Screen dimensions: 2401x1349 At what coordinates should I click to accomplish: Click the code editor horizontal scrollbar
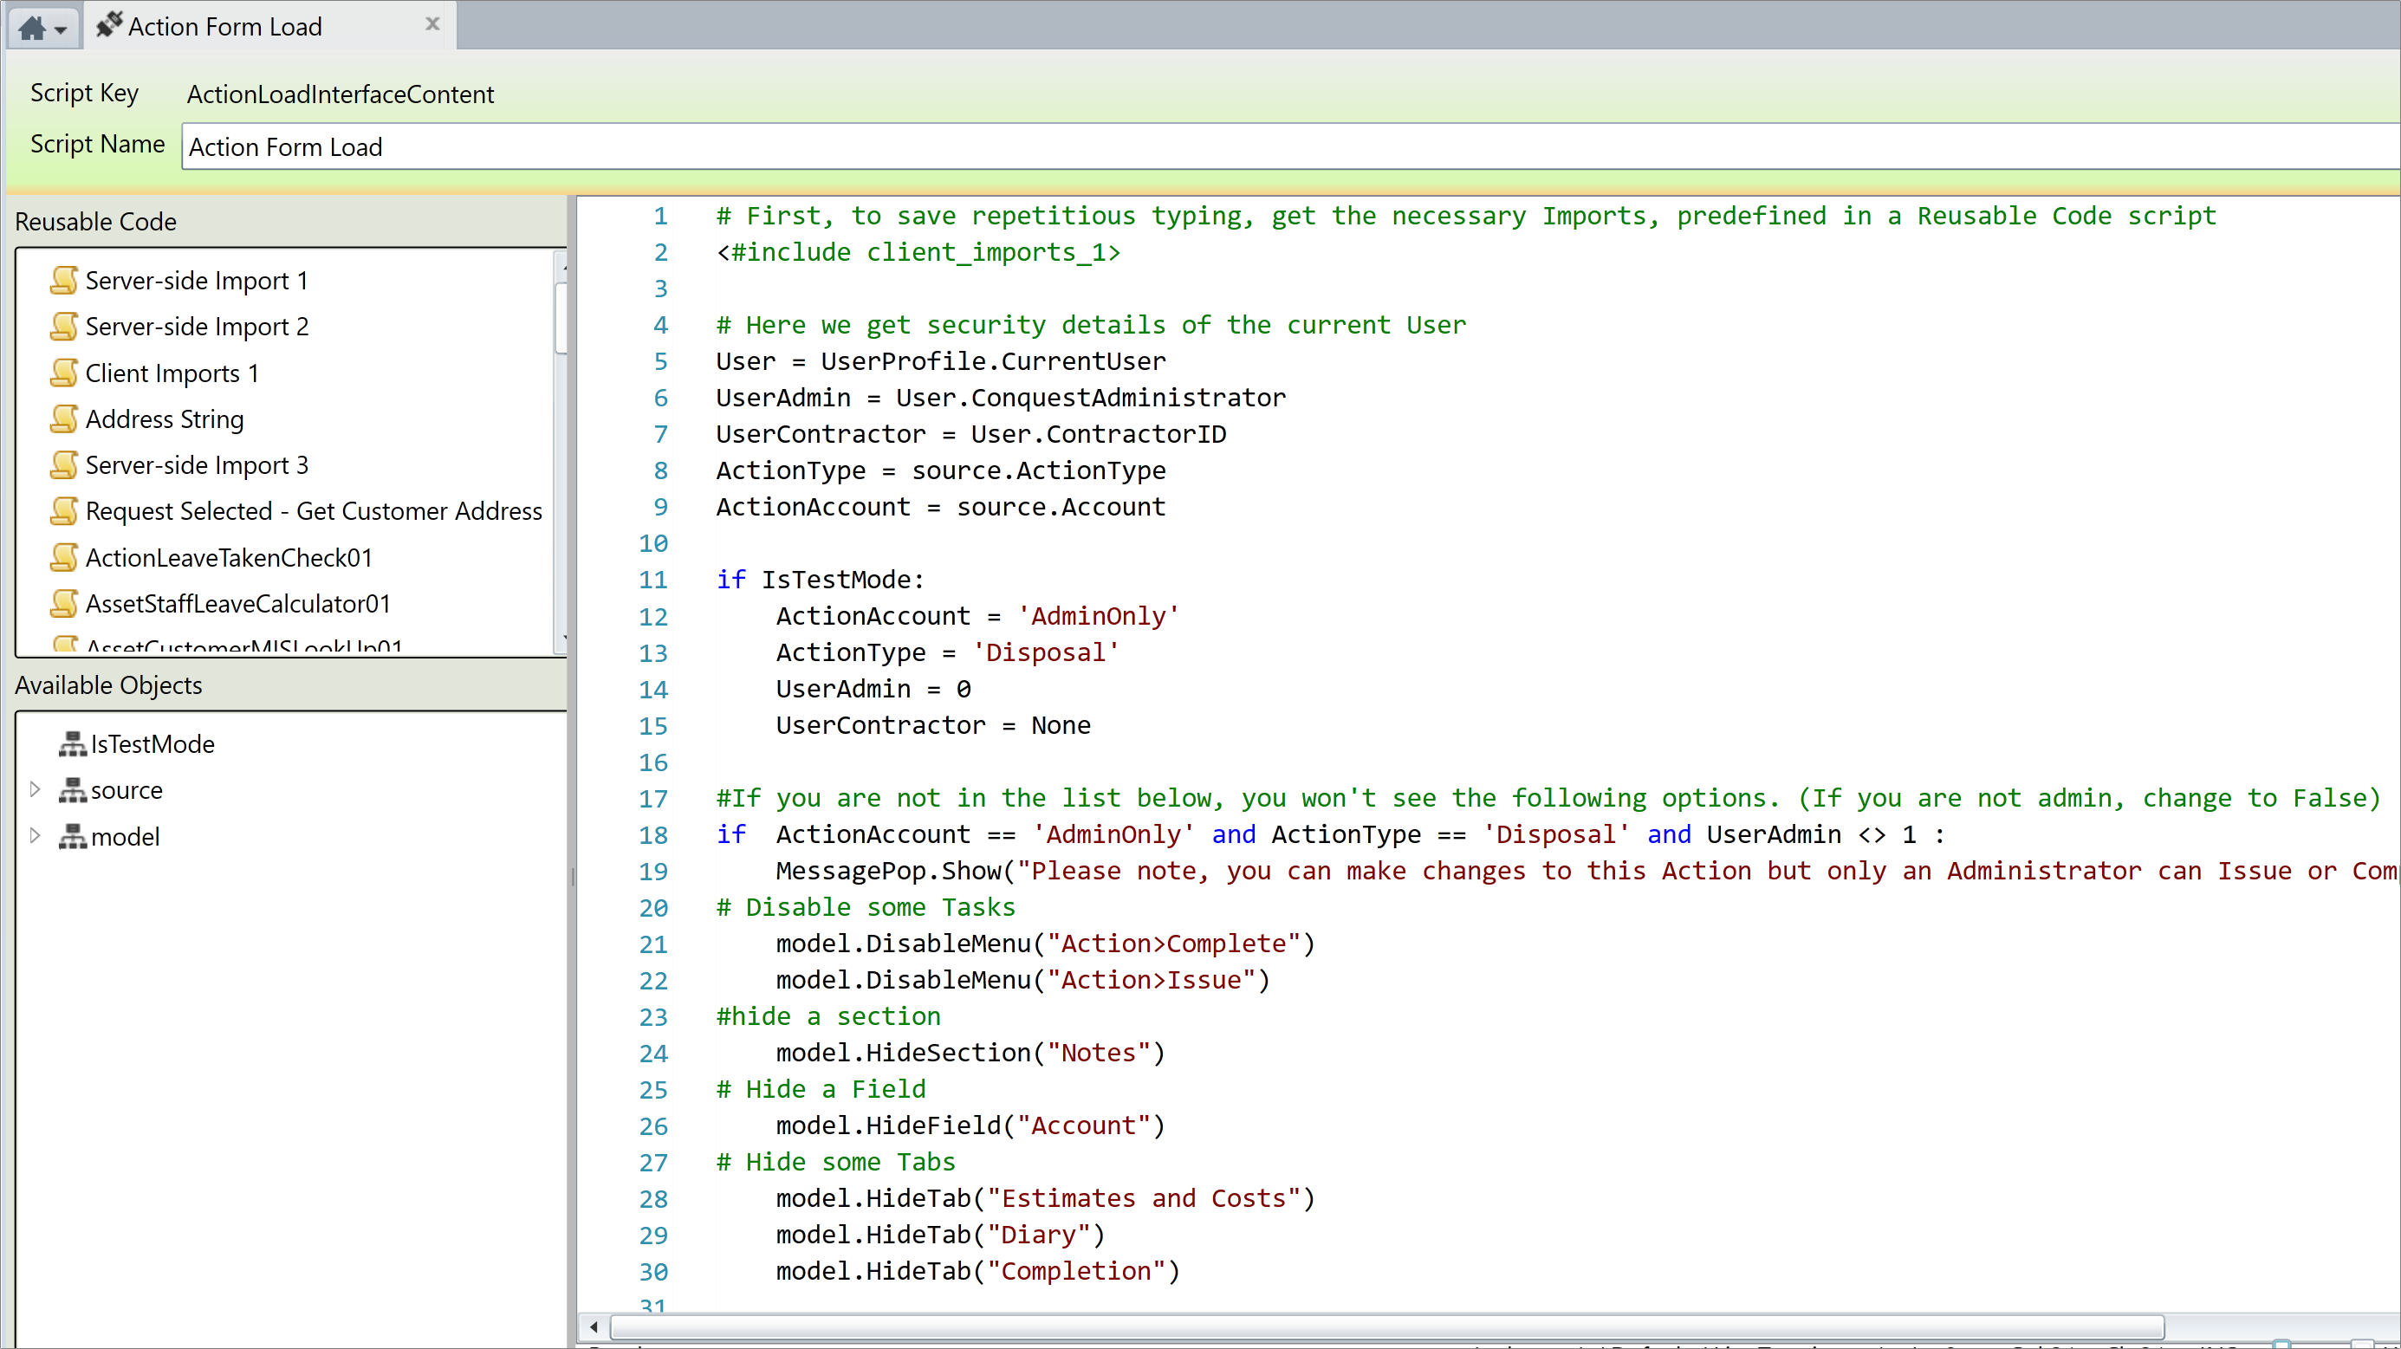click(x=1387, y=1326)
